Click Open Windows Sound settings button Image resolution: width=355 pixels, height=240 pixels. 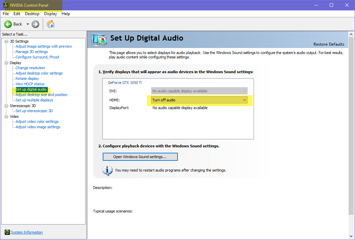pyautogui.click(x=140, y=157)
